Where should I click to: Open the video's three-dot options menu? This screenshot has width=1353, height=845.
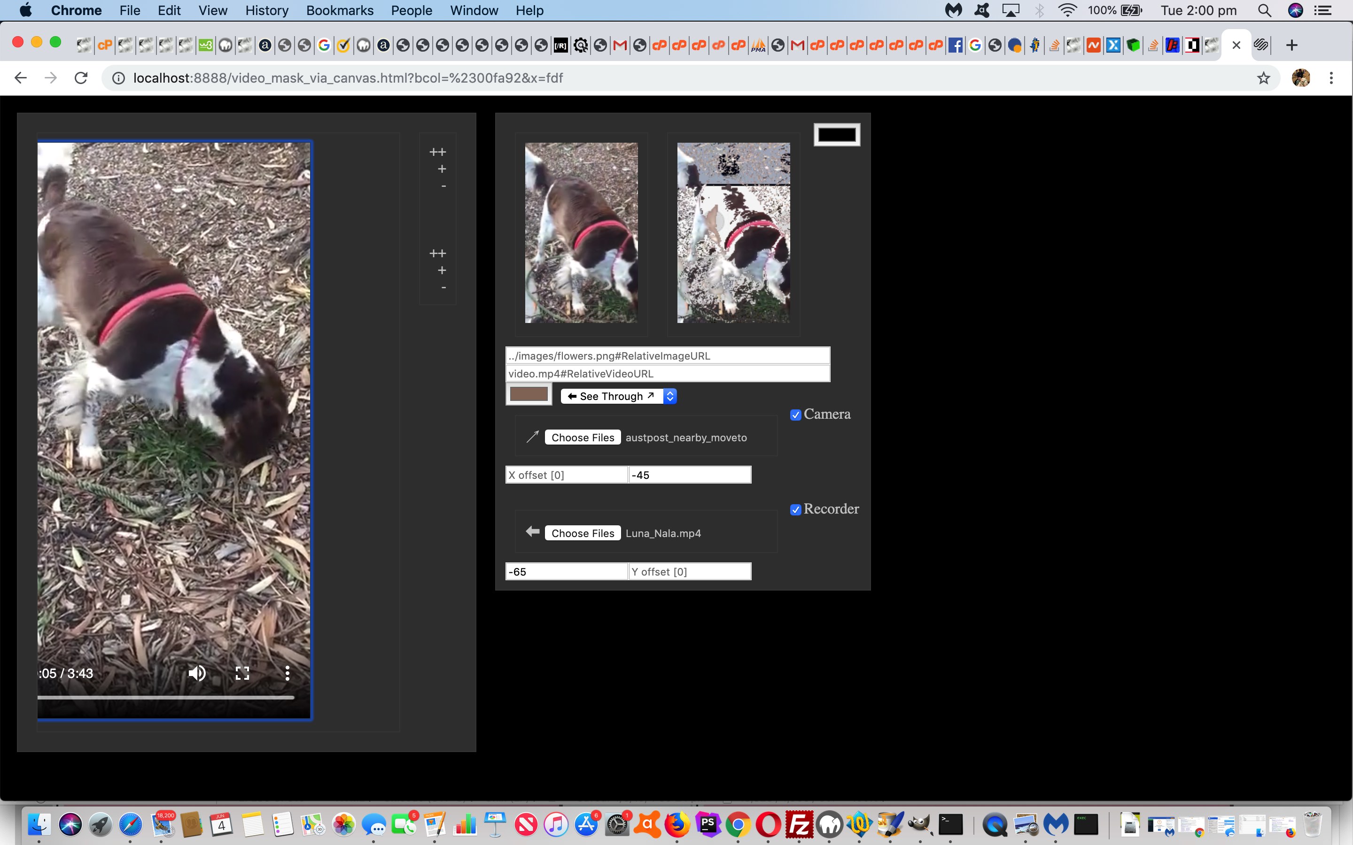(288, 674)
